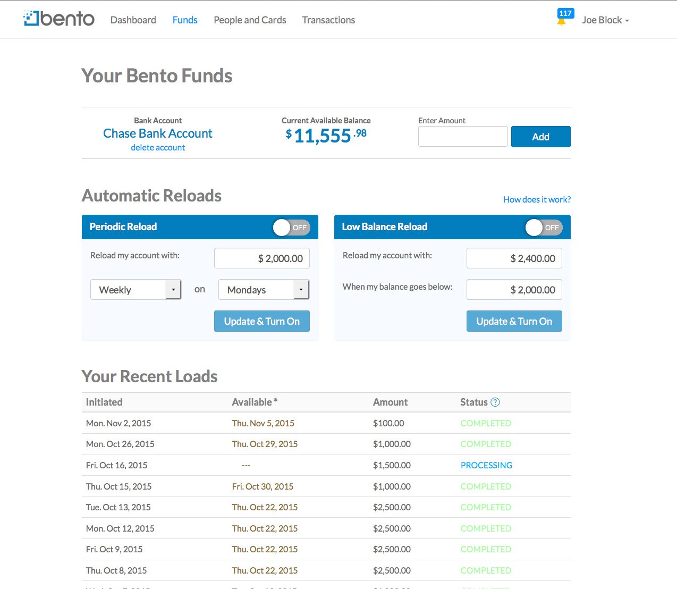Go to the Dashboard tab

point(133,20)
